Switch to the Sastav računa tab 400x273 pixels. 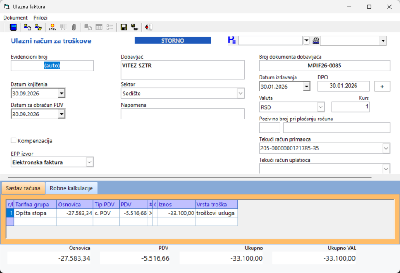point(23,188)
